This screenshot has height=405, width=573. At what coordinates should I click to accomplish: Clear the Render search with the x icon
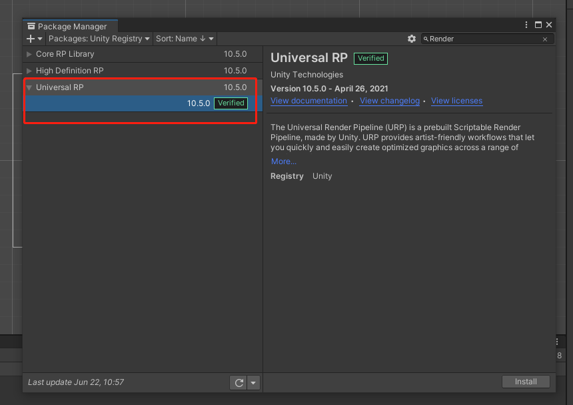[x=545, y=39]
